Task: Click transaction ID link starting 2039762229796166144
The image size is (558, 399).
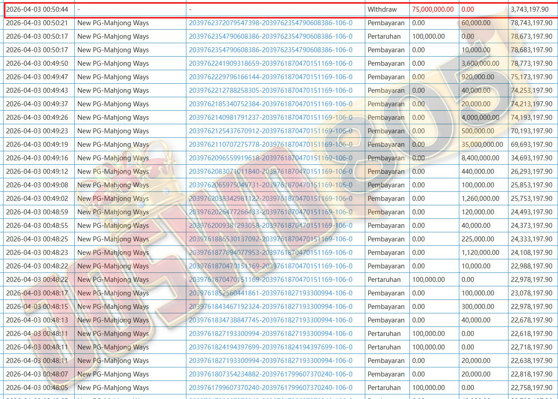Action: (271, 77)
